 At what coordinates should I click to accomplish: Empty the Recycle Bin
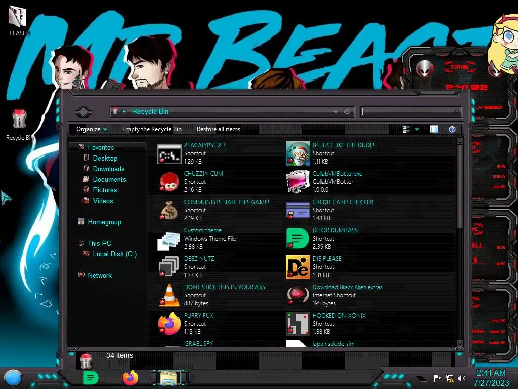(152, 129)
